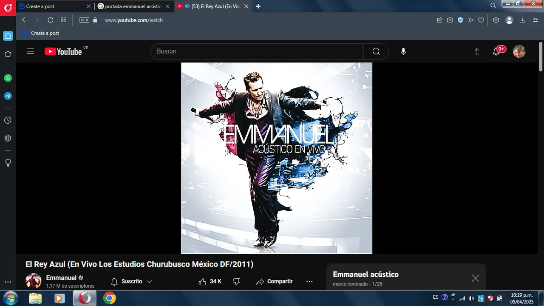544x306 pixels.
Task: Click the YouTube 'Buscar' search field
Action: click(257, 51)
